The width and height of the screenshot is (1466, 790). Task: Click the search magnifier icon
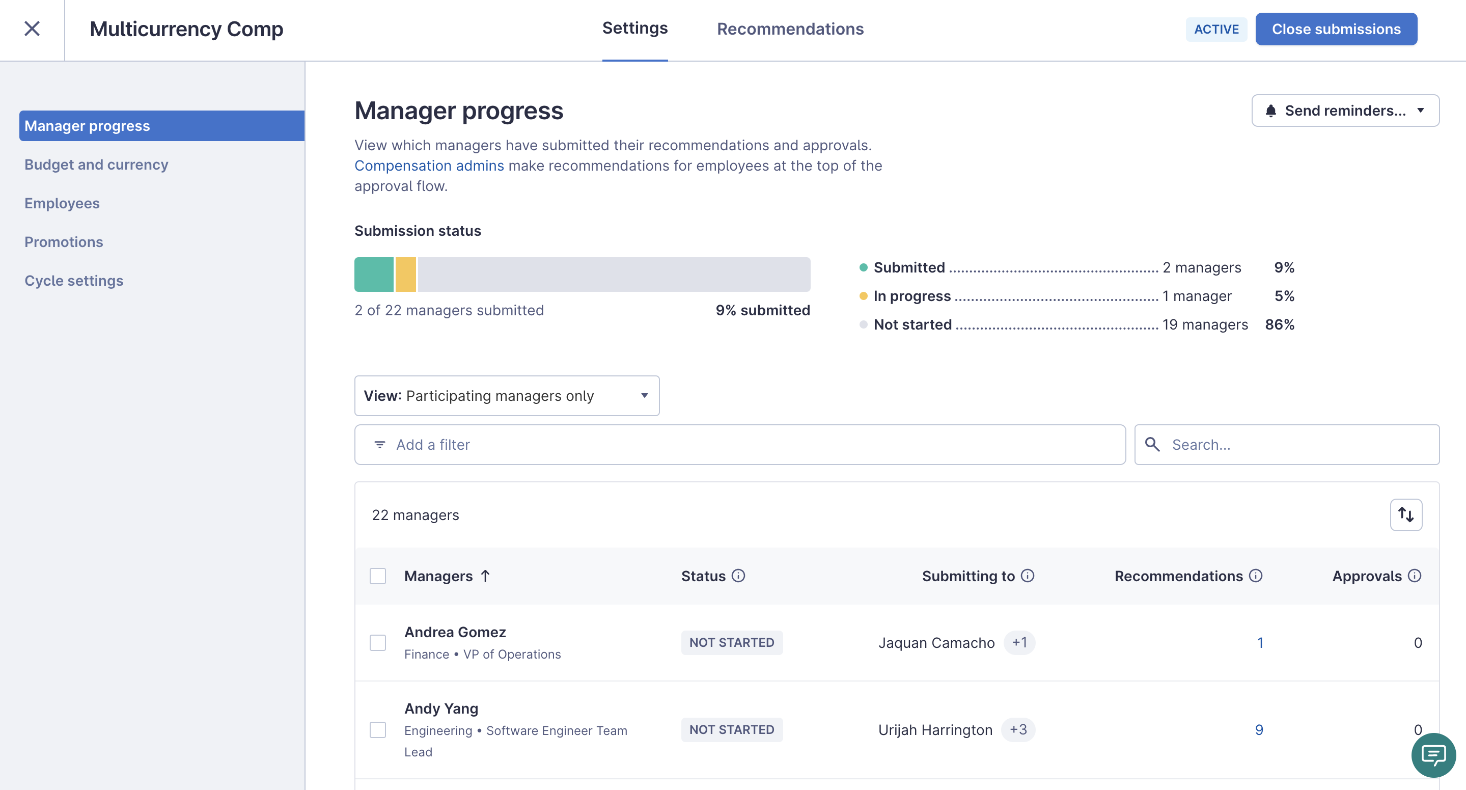tap(1153, 445)
